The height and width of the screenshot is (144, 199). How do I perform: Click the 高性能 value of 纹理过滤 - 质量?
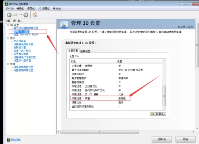[x=122, y=98]
